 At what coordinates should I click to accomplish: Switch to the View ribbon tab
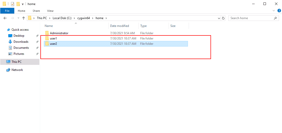50,11
